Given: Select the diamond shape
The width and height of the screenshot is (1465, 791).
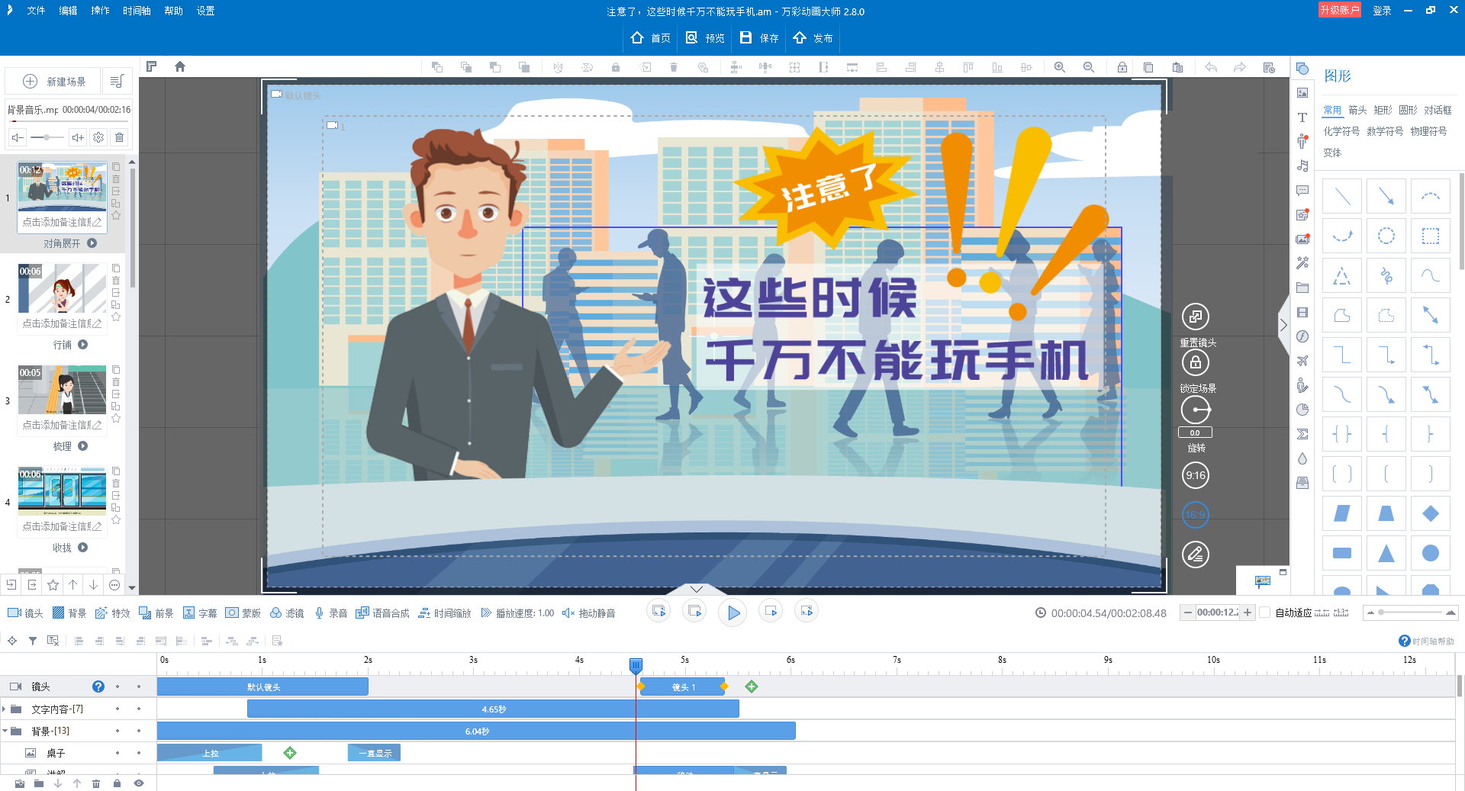Looking at the screenshot, I should pos(1431,513).
